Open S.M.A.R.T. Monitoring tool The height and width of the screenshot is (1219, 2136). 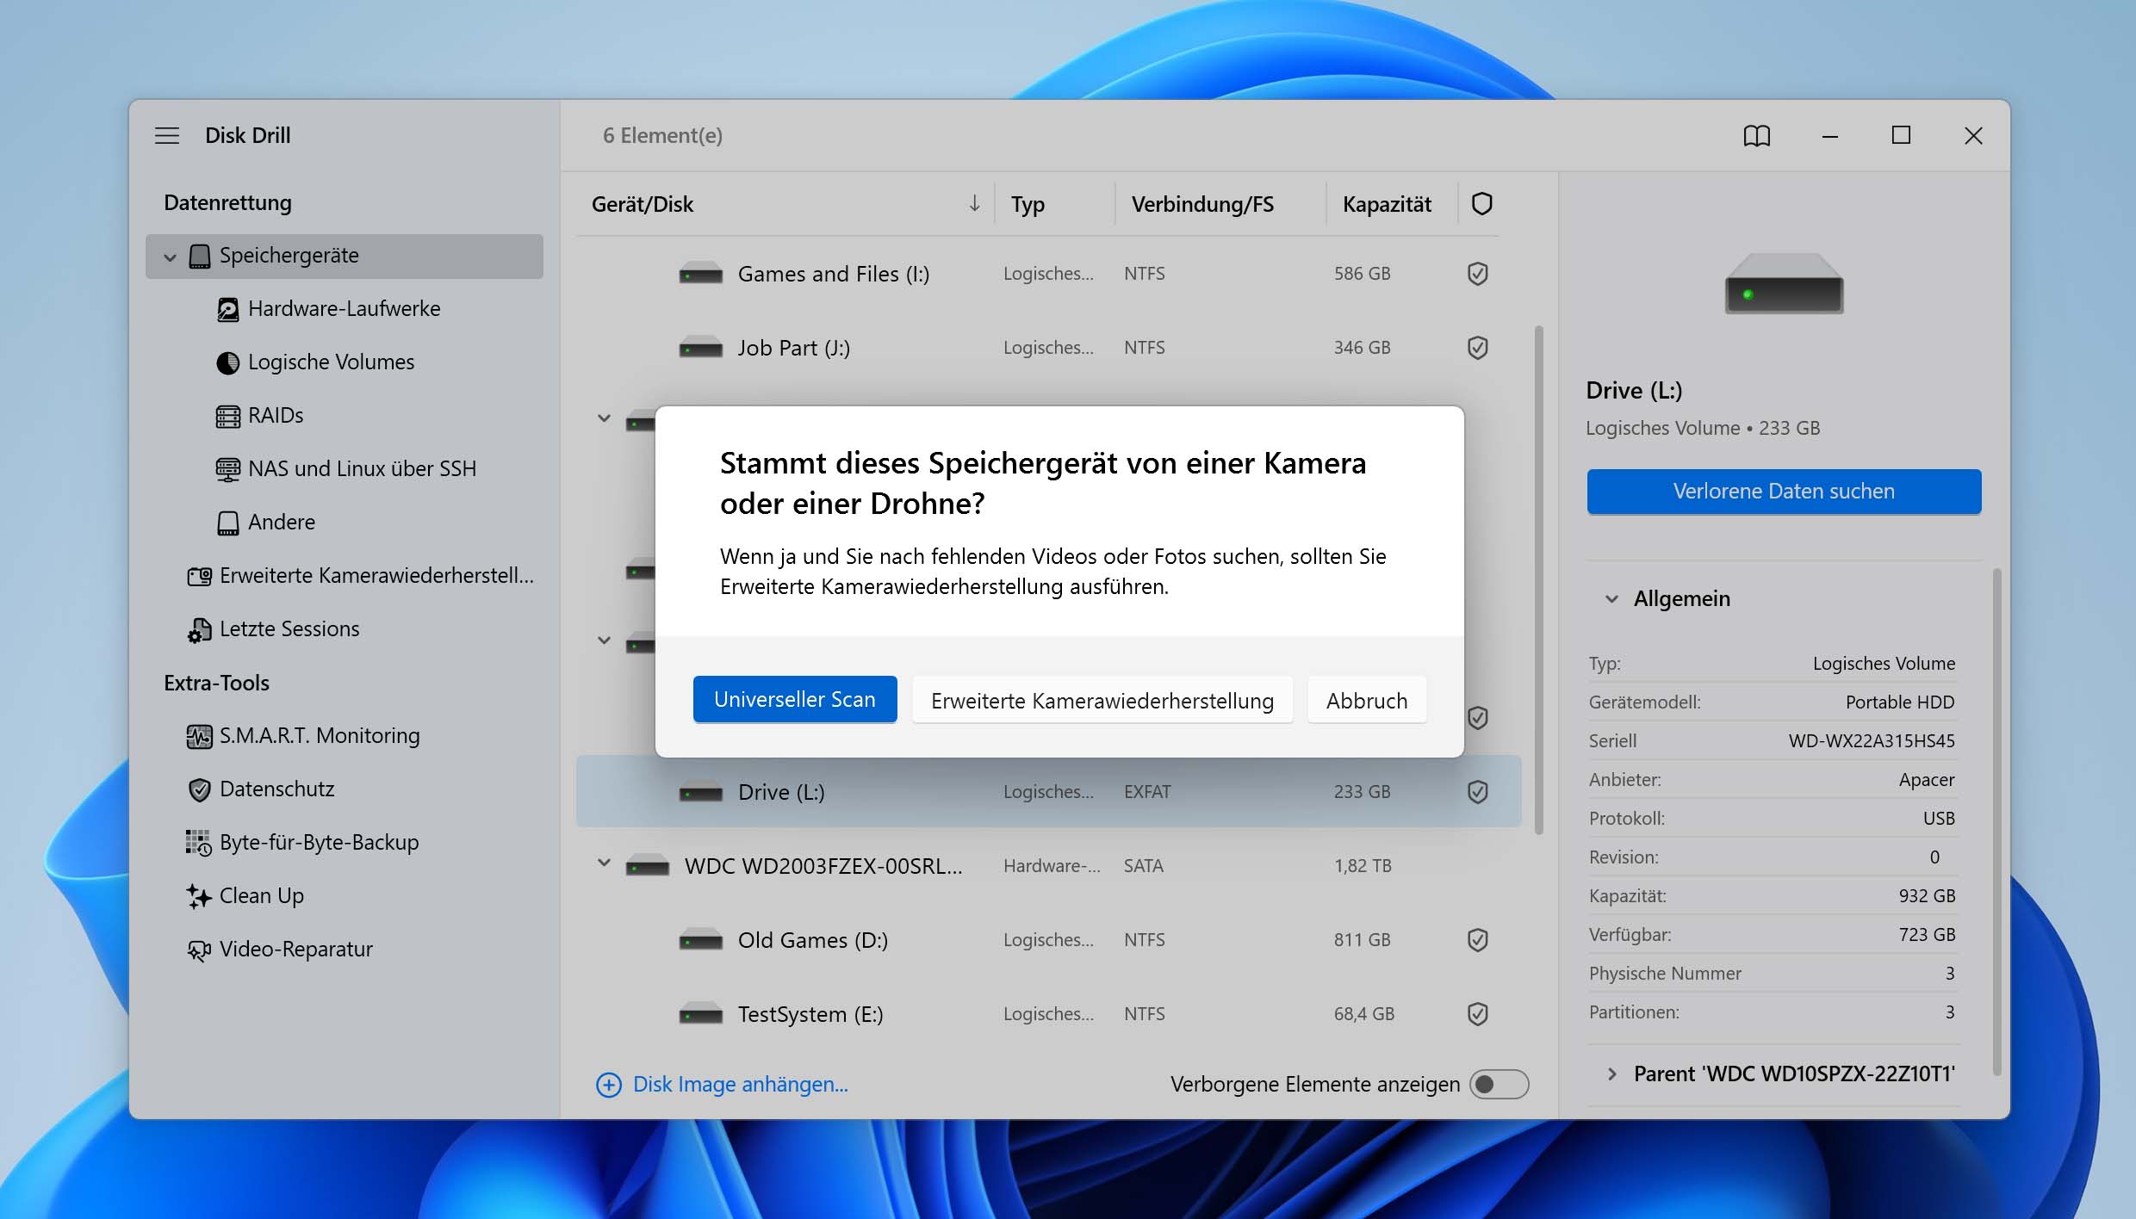[320, 736]
